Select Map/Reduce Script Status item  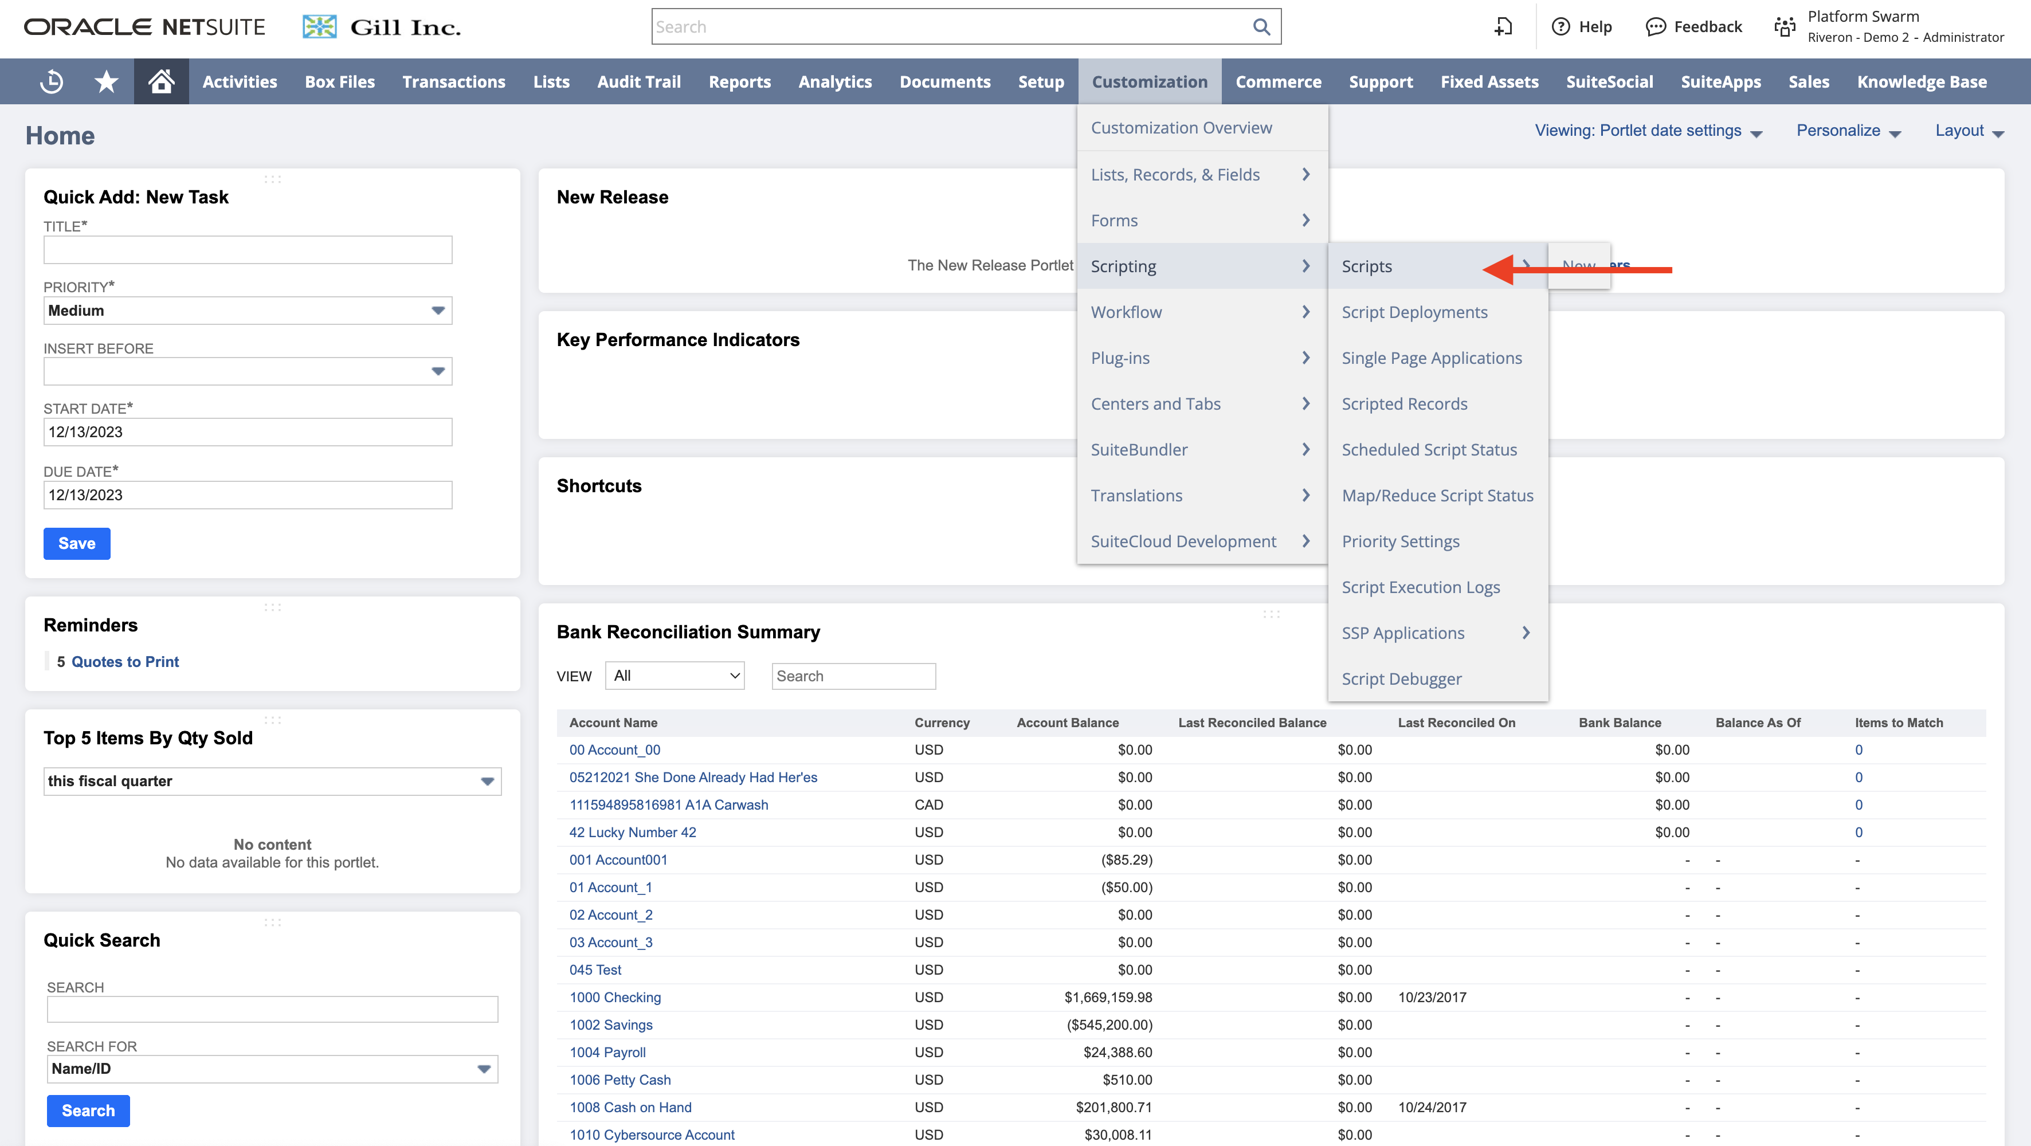(1437, 495)
